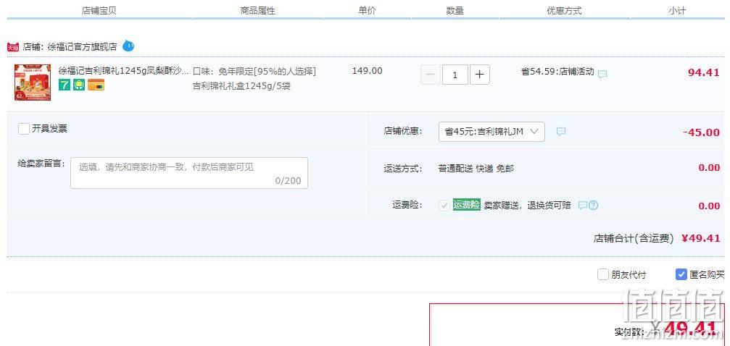Click the 运费险 label on the left

407,205
